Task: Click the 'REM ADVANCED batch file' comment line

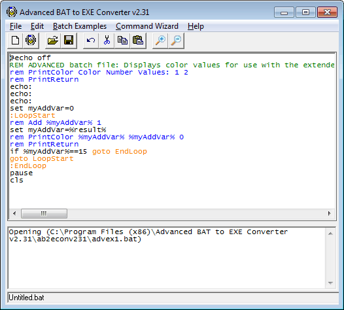Action: (172, 65)
